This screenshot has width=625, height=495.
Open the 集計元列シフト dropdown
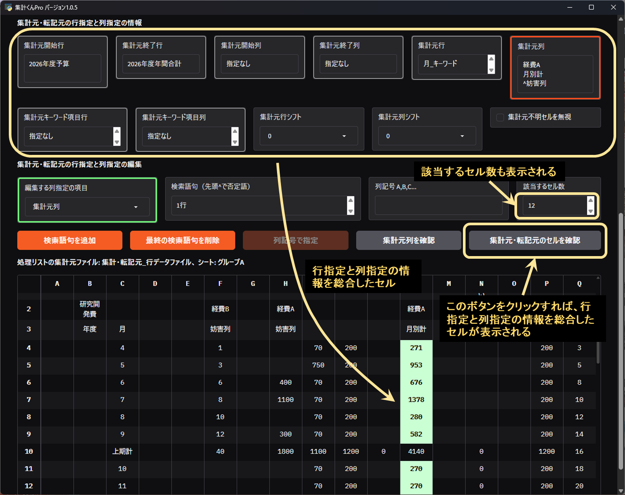pos(427,136)
